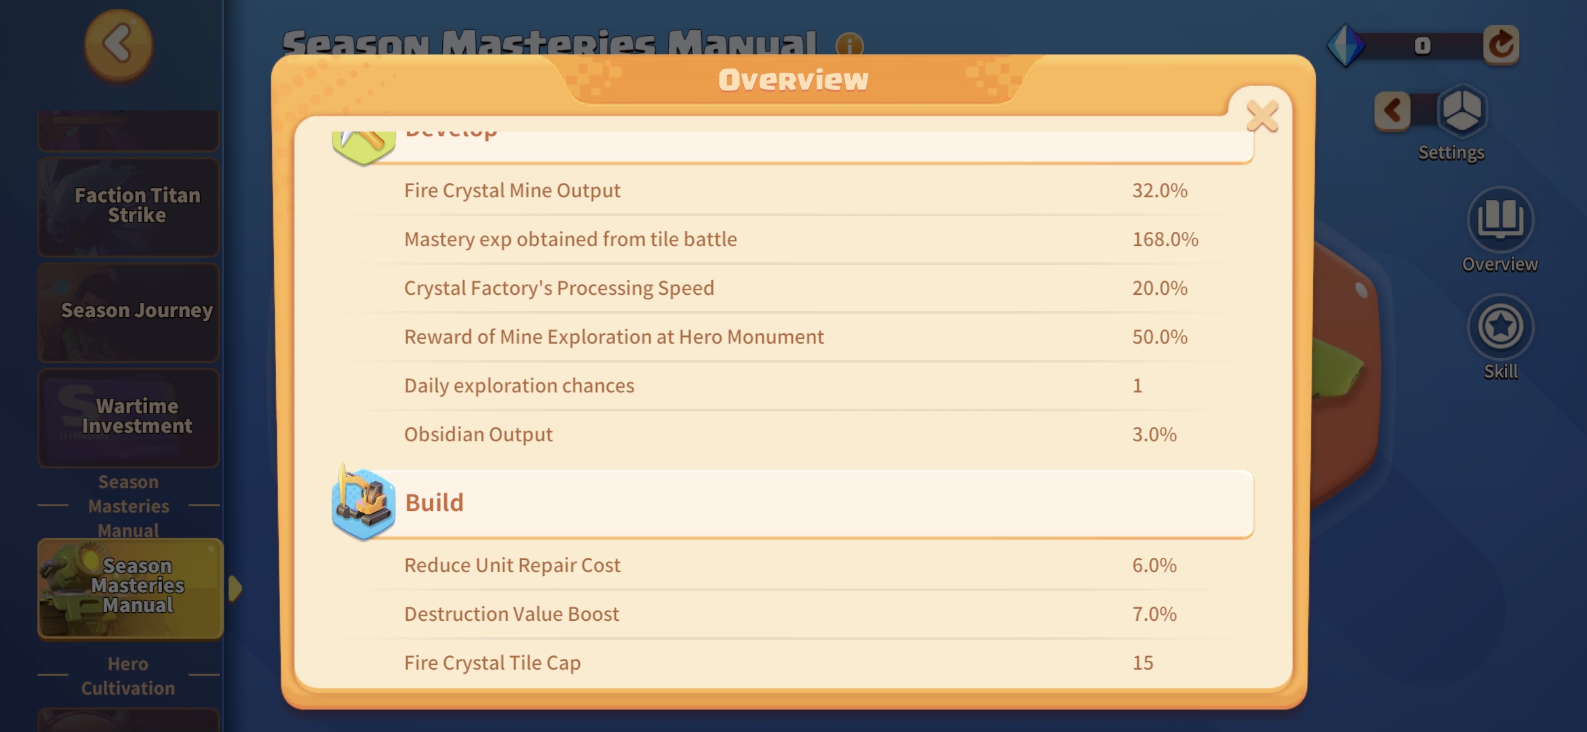Open the info icon beside Season Masteries Manual

849,45
